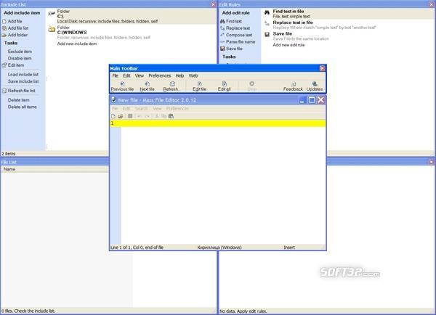Open the Edit menu in the Main Toolbar
Screen dimensions: 436x315
point(126,75)
